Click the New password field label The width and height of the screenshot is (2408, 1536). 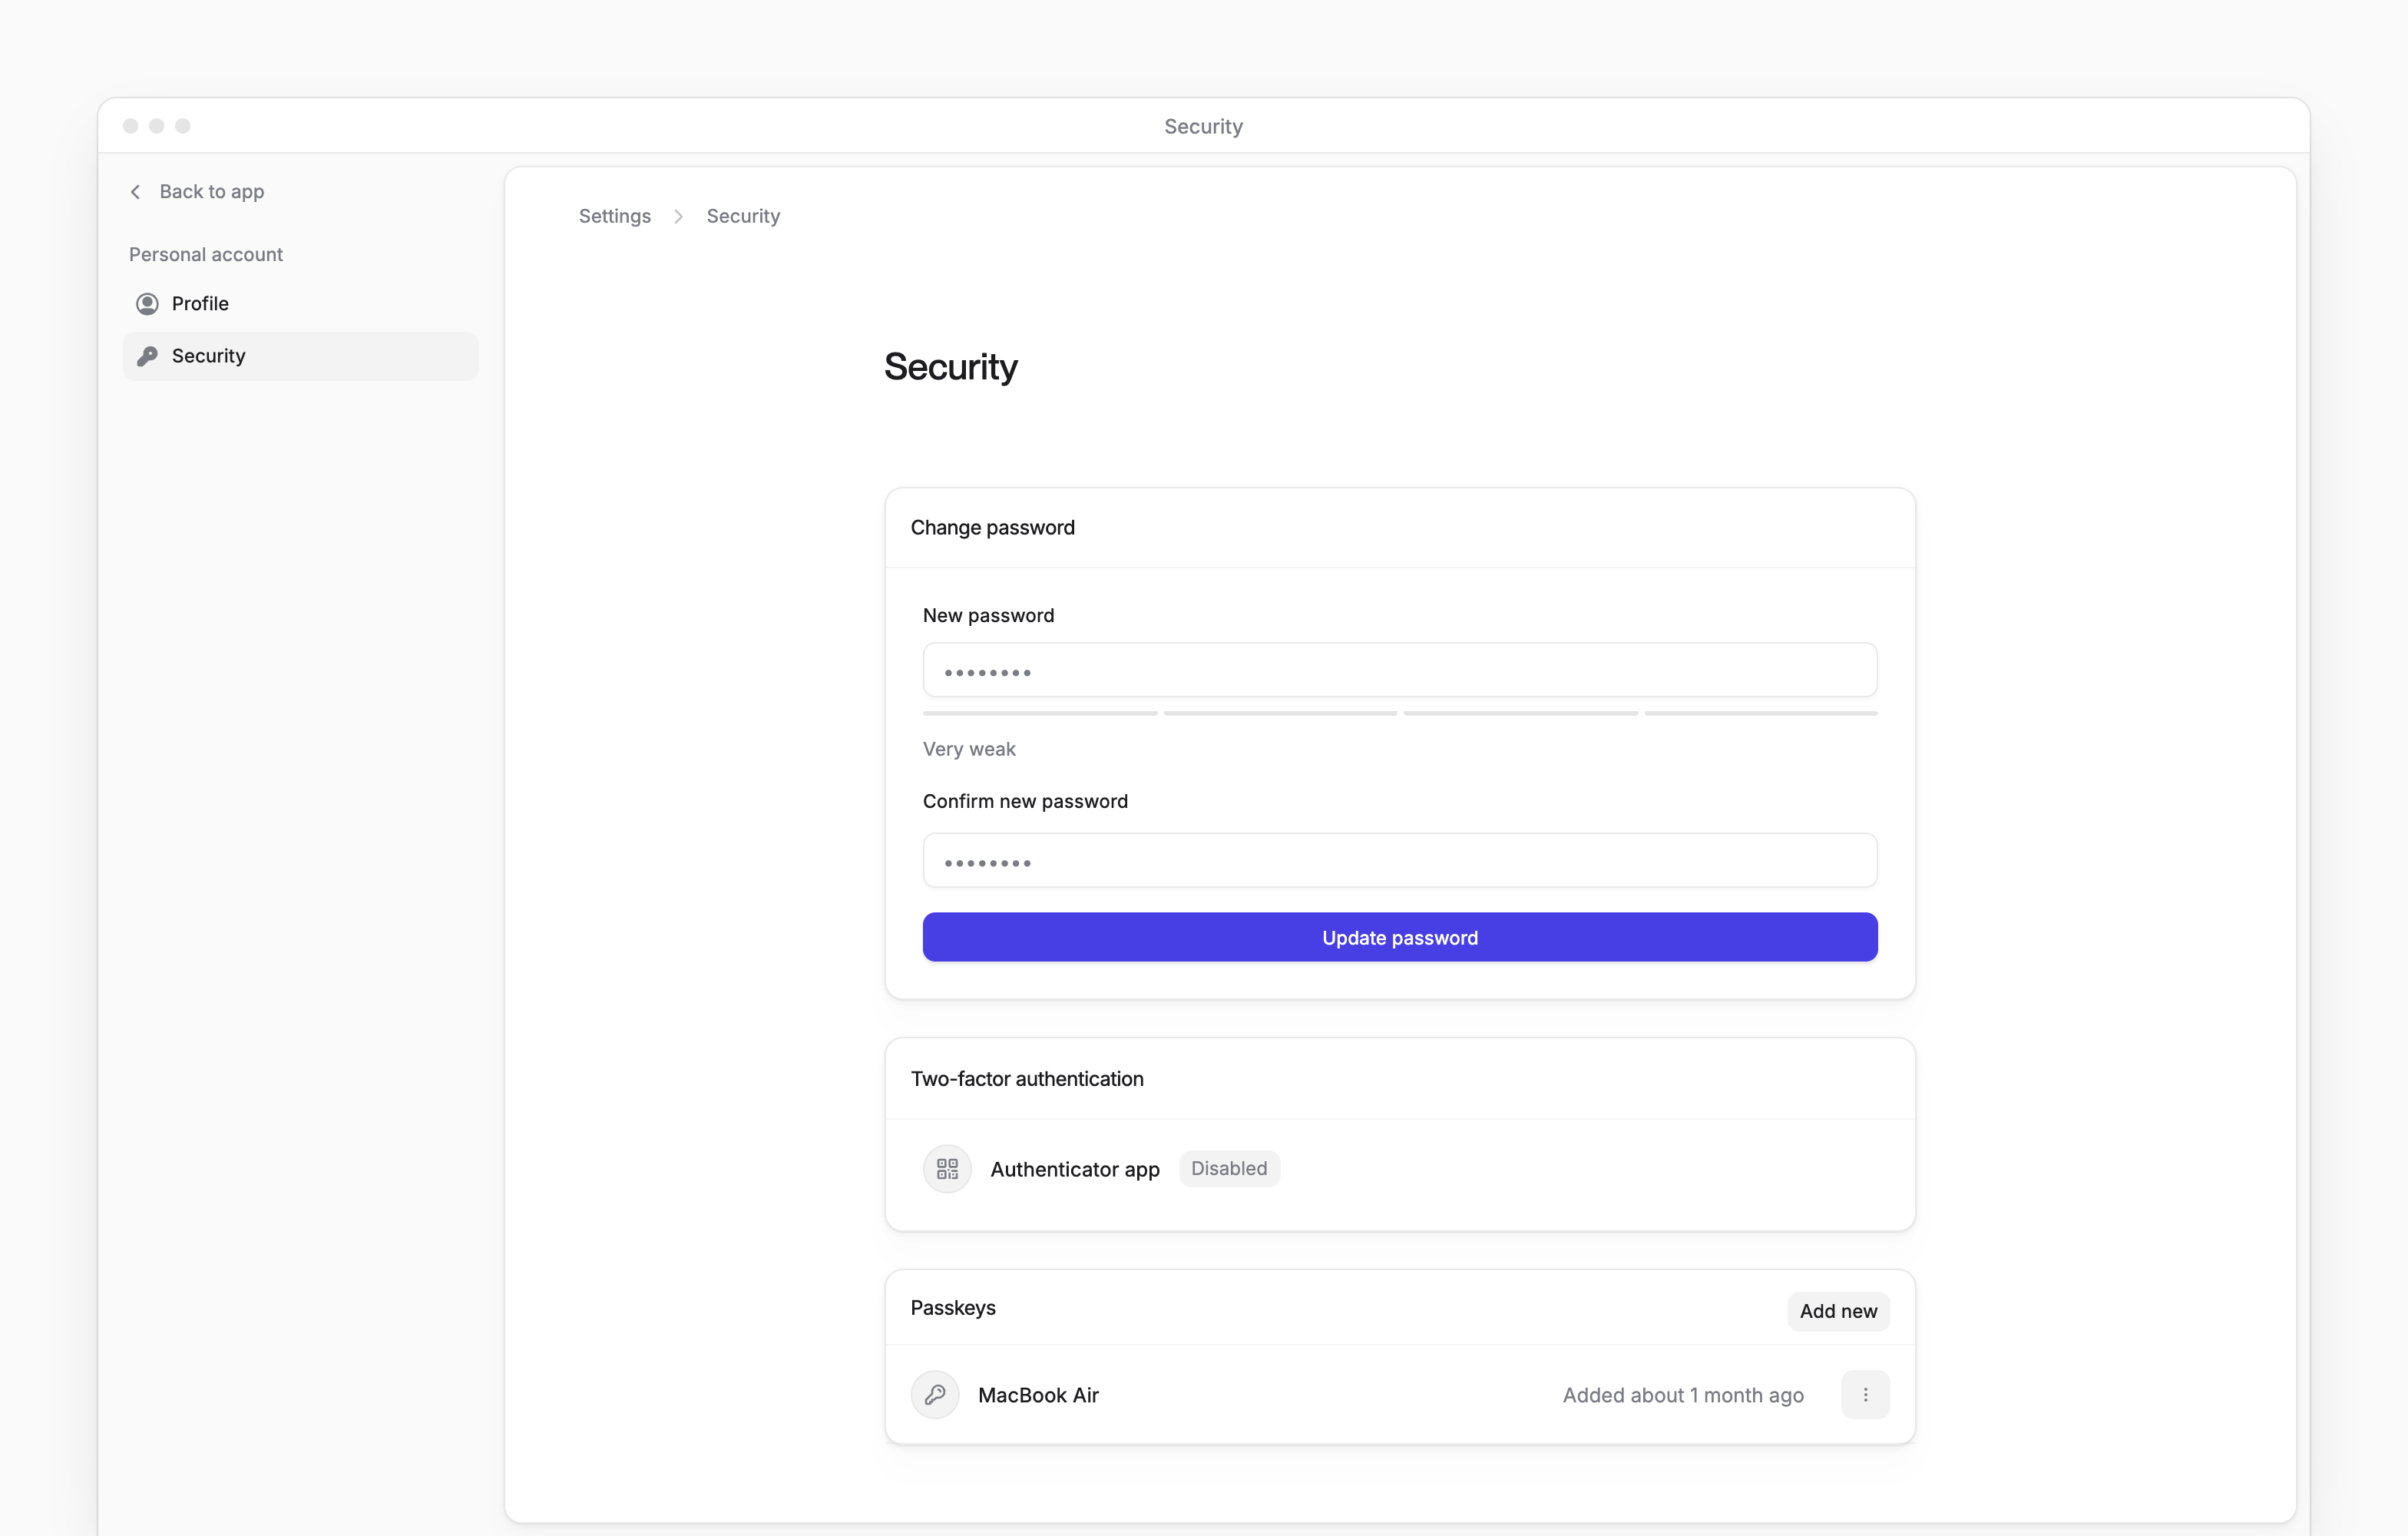coord(988,615)
